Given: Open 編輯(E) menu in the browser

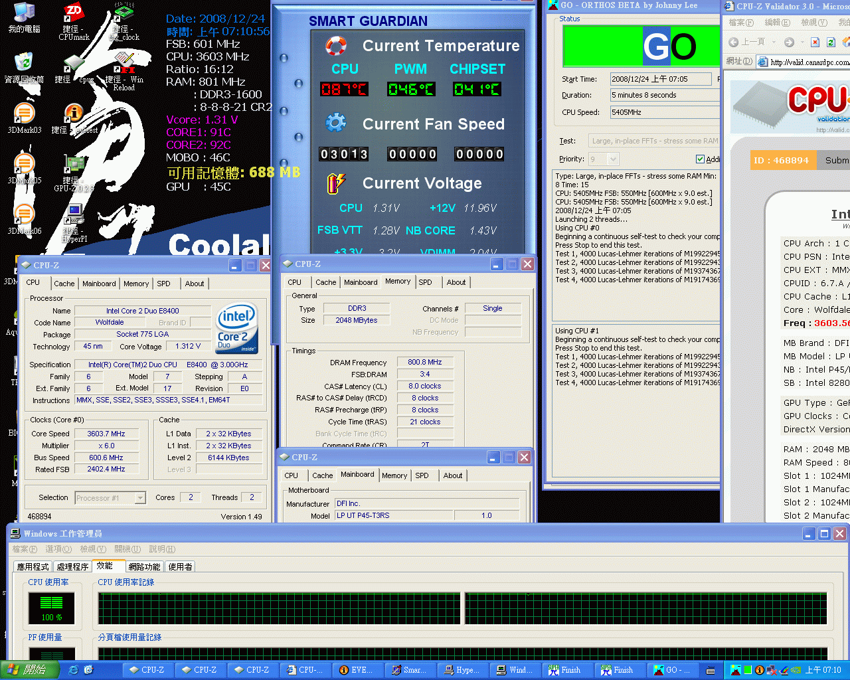Looking at the screenshot, I should [777, 23].
